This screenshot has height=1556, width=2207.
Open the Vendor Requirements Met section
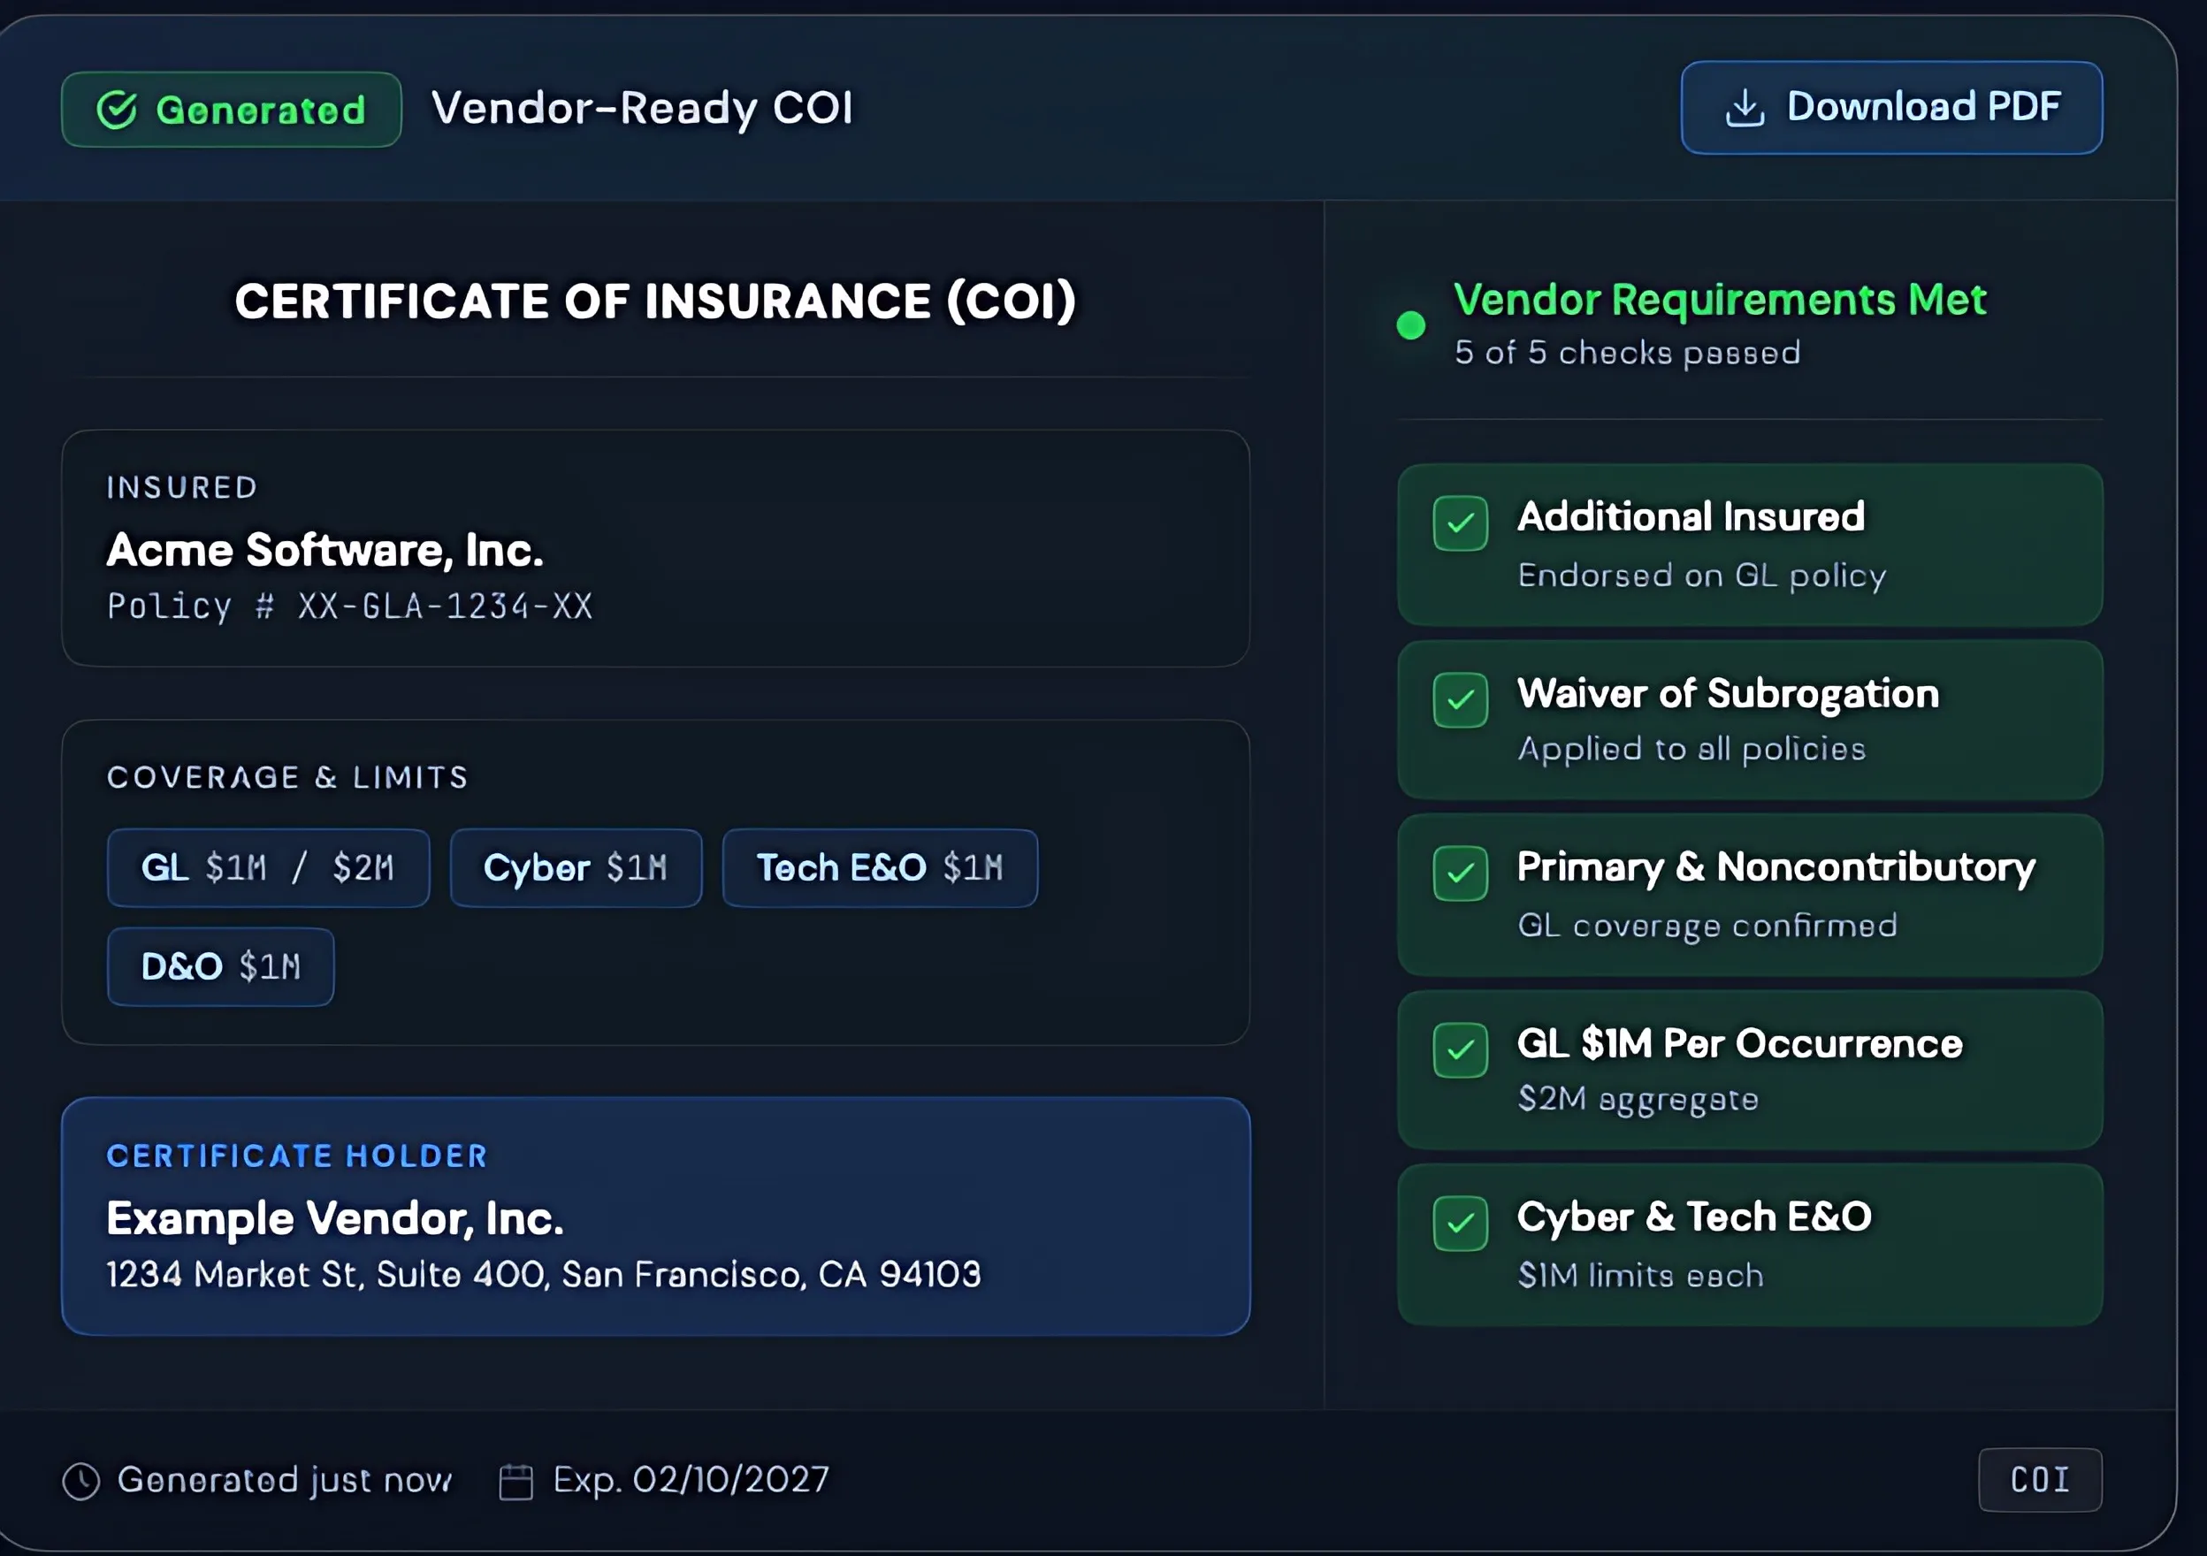[1719, 299]
